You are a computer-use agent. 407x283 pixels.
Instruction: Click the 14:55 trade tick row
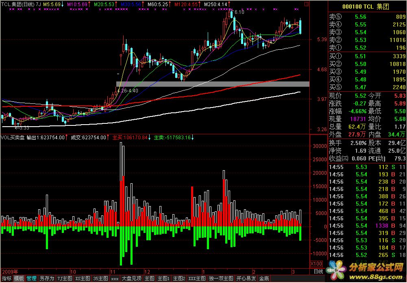pyautogui.click(x=367, y=167)
